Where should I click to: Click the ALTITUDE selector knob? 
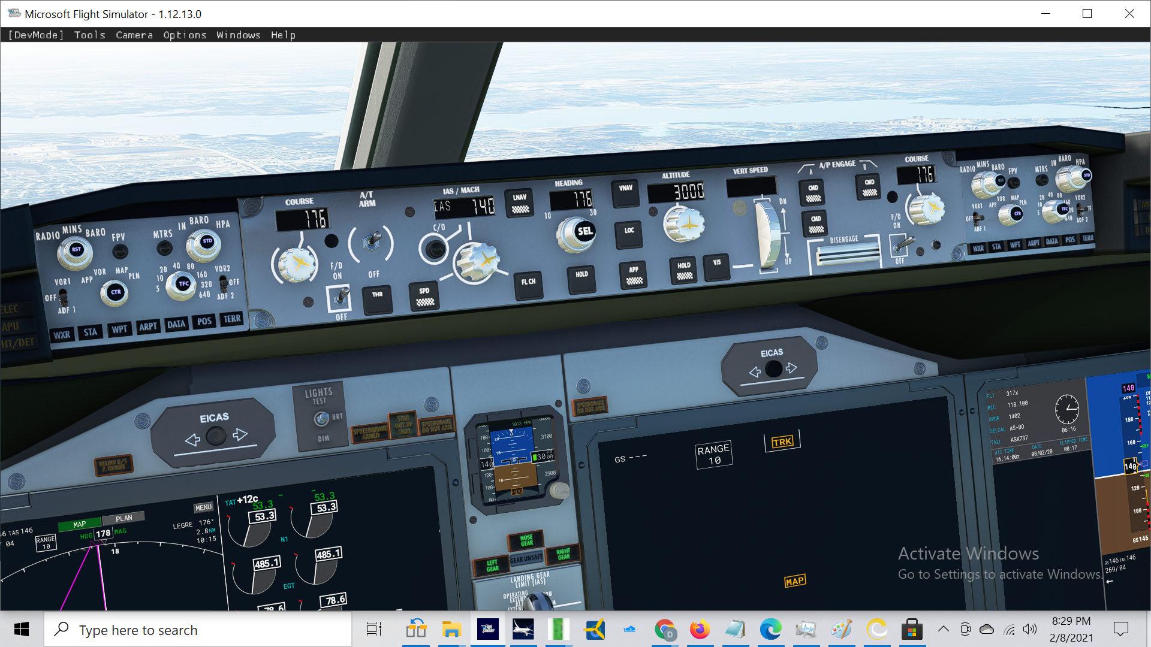[x=683, y=223]
